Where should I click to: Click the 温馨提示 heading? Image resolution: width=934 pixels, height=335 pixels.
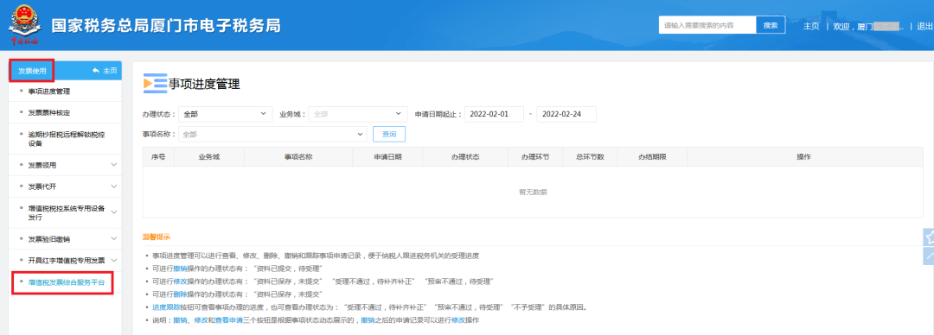pyautogui.click(x=156, y=237)
